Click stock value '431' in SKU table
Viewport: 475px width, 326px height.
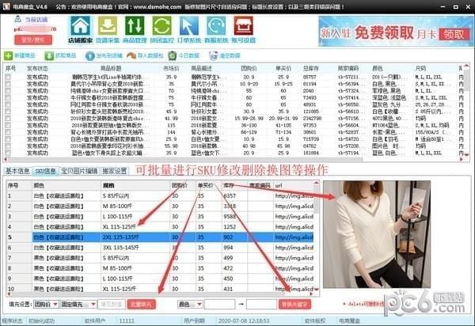point(228,289)
